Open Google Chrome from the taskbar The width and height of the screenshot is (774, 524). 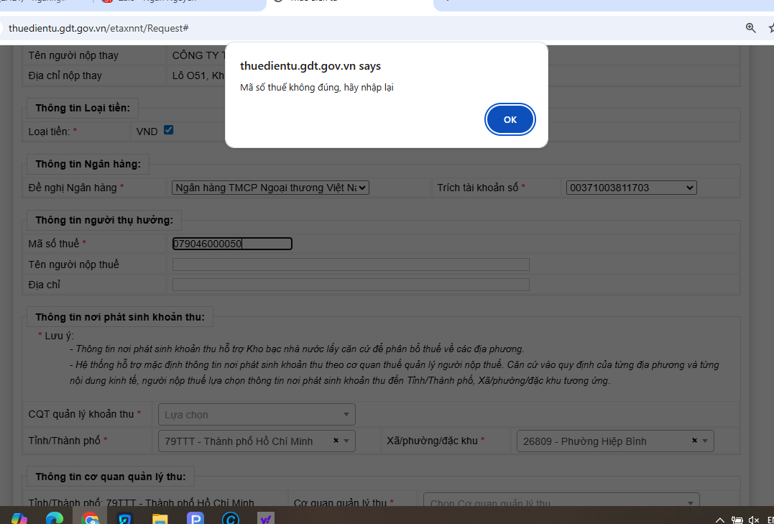pyautogui.click(x=90, y=518)
